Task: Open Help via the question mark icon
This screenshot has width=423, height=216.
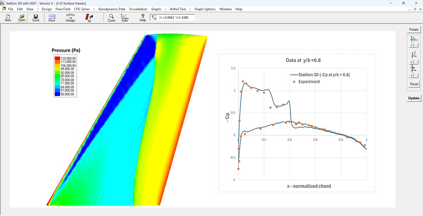Action: pos(142,18)
